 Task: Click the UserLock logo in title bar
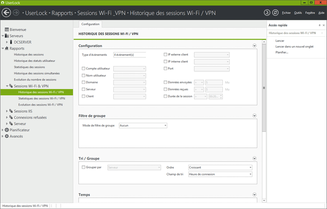pos(3,3)
